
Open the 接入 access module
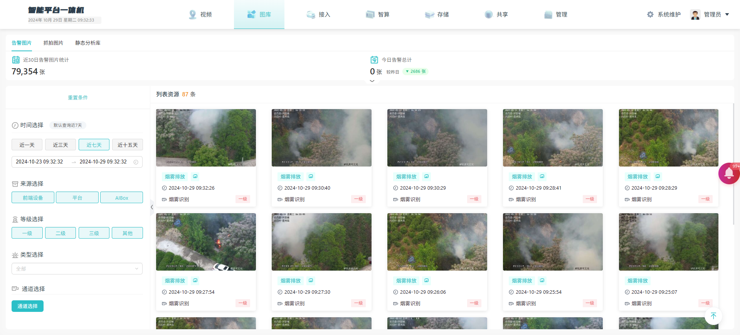[318, 14]
